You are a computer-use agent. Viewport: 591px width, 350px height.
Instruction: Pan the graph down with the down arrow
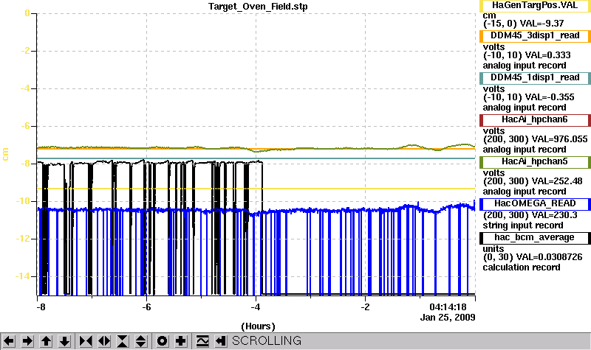(65, 341)
